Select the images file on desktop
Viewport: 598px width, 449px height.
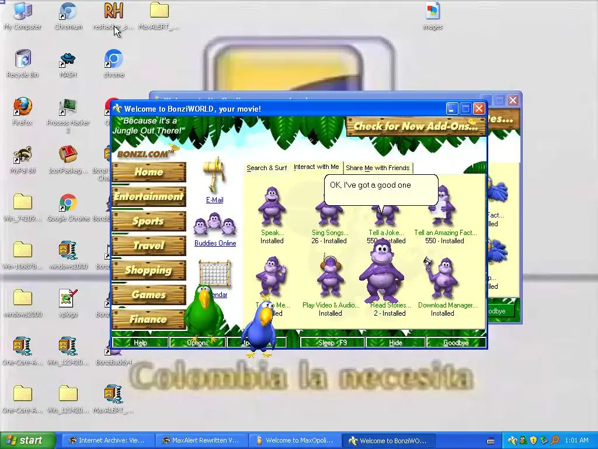click(x=433, y=15)
